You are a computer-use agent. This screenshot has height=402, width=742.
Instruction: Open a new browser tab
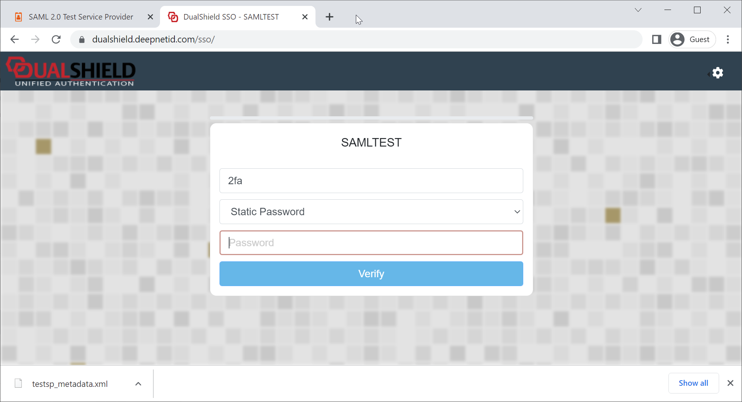point(329,17)
